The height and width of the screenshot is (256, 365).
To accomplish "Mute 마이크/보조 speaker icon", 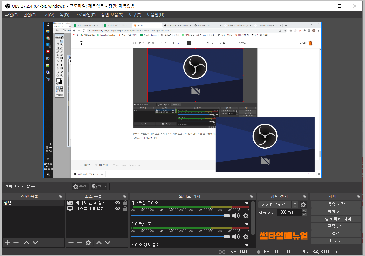I will (x=236, y=237).
